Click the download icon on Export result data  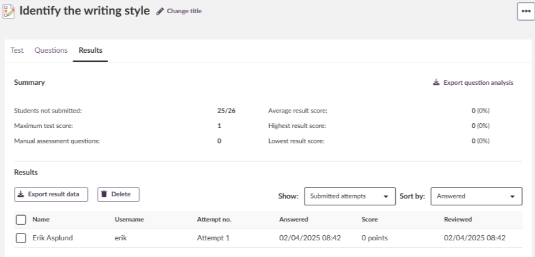click(21, 194)
